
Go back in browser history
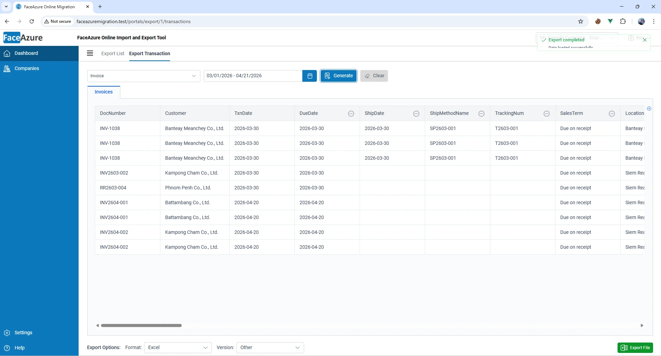7,21
